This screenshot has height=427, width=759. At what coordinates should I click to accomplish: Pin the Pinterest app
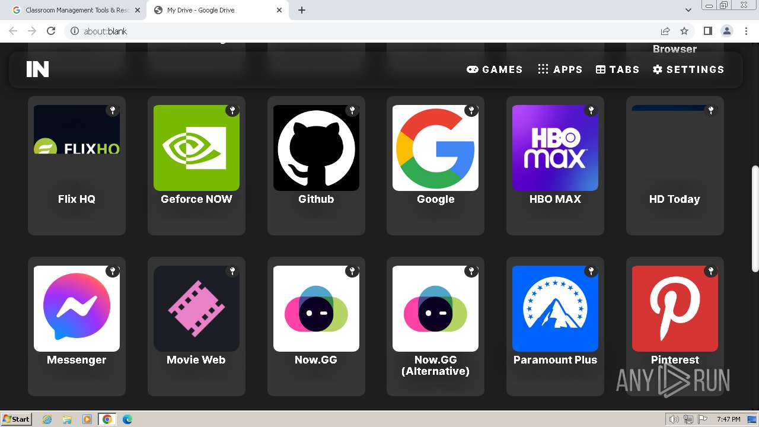[x=711, y=271]
